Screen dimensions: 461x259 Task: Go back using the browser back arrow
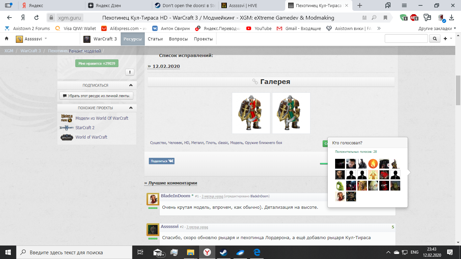click(x=9, y=18)
